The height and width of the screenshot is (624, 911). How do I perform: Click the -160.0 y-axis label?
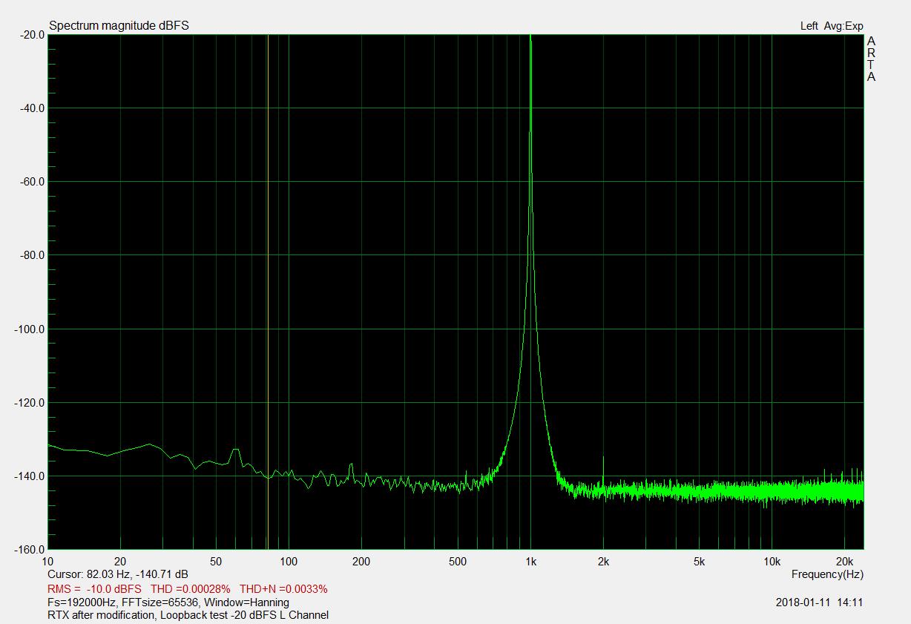[30, 551]
